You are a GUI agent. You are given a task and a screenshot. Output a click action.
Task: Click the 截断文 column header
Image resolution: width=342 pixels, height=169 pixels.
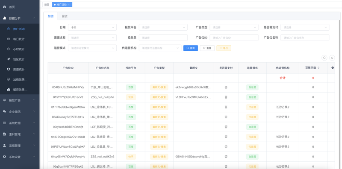[194, 68]
